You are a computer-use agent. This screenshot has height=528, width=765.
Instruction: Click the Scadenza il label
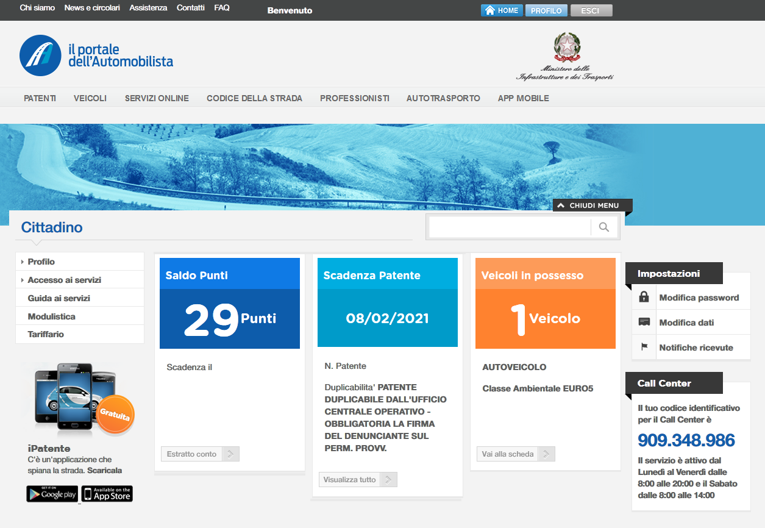coord(189,367)
